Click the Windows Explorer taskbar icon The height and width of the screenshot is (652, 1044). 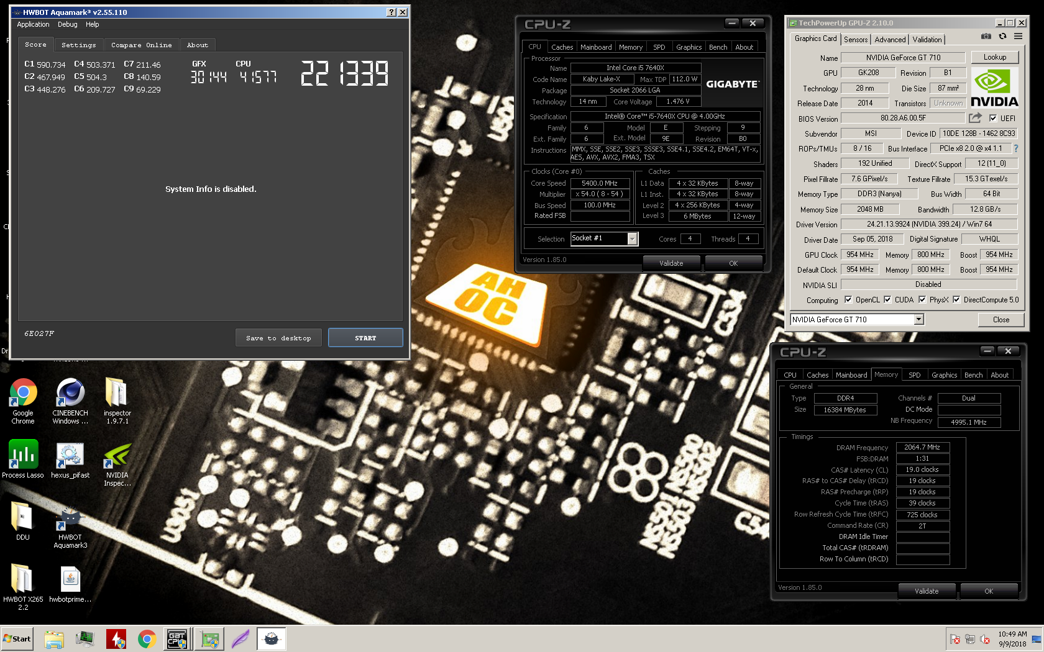[54, 638]
